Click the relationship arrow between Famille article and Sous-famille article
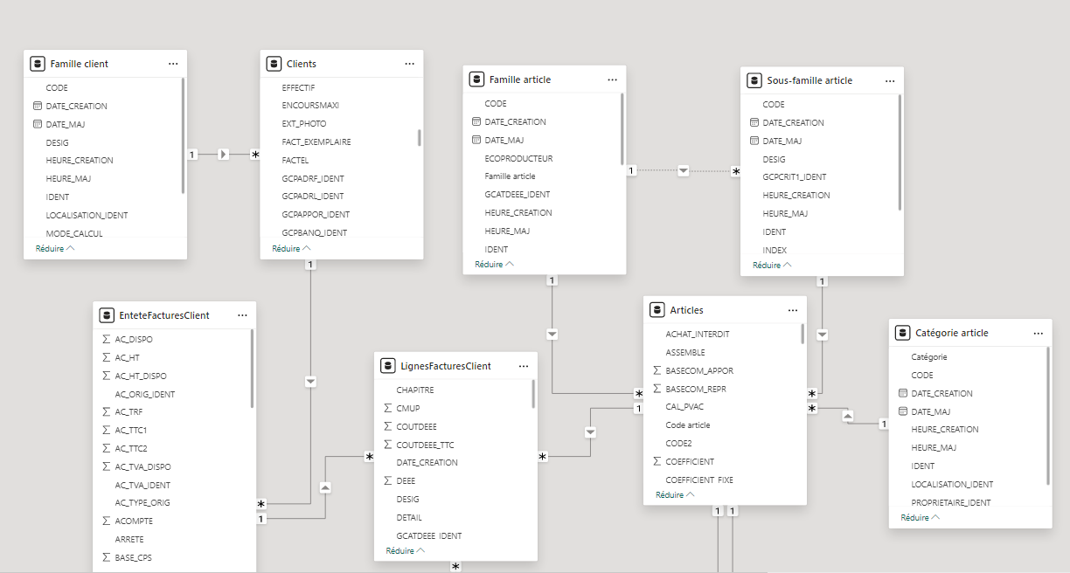Image resolution: width=1070 pixels, height=573 pixels. [684, 170]
